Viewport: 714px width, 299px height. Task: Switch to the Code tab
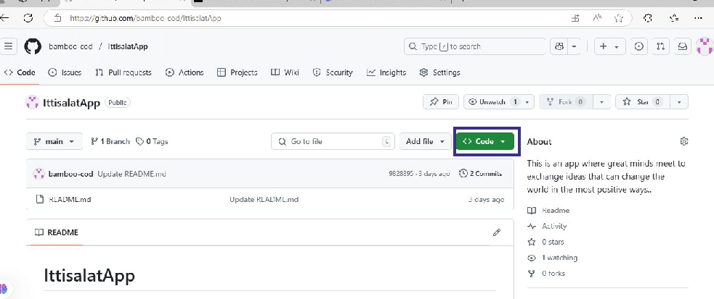20,72
